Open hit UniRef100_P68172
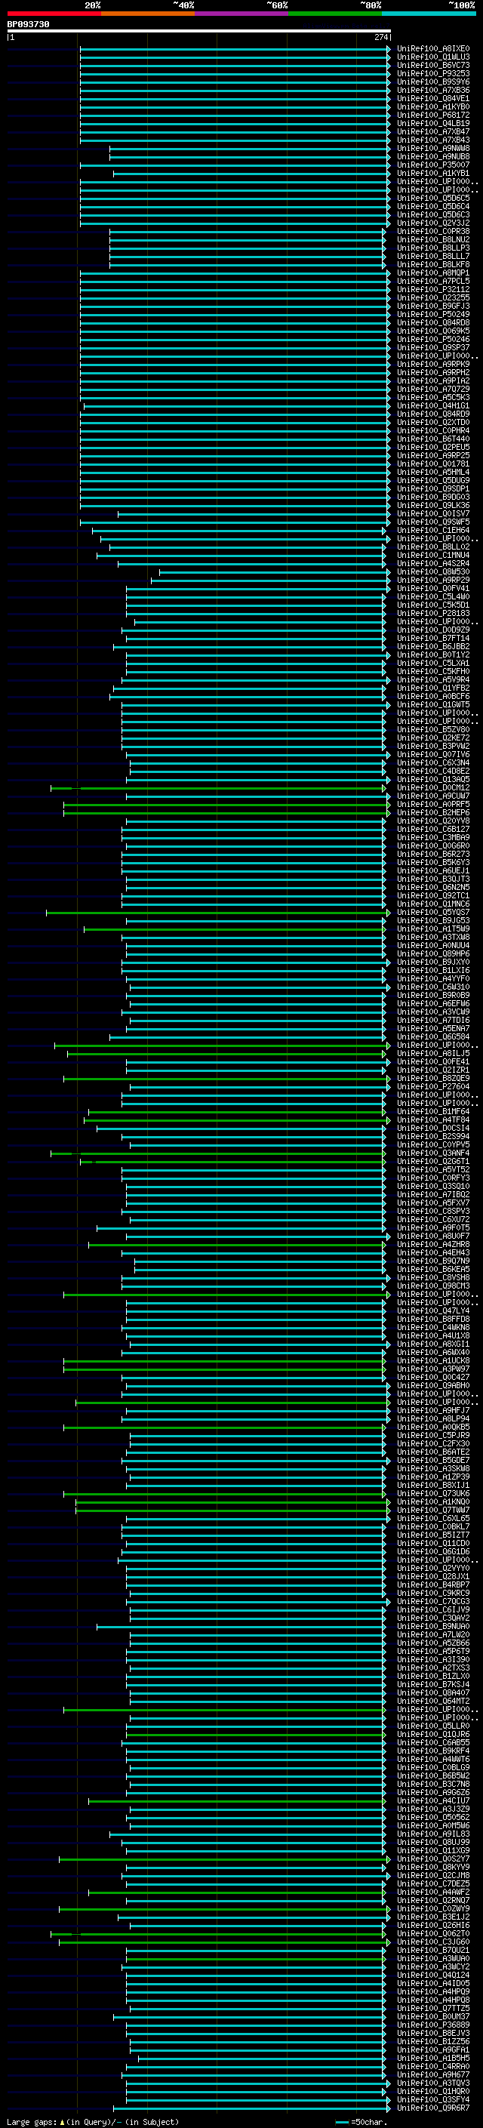 click(x=433, y=115)
